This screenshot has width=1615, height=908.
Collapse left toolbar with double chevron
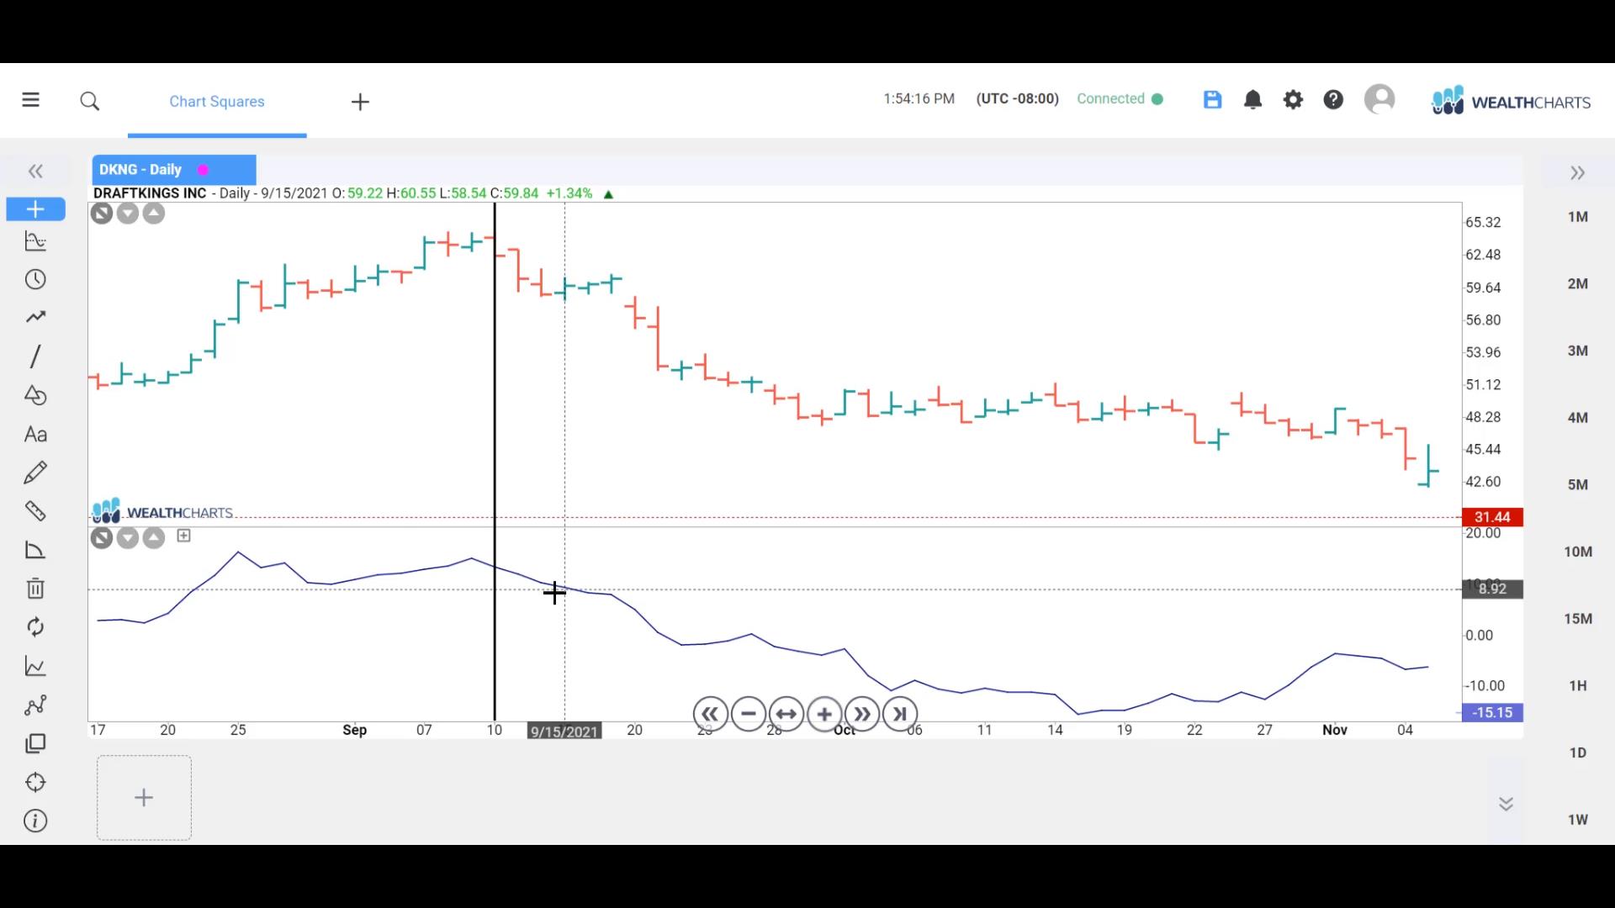click(x=35, y=172)
